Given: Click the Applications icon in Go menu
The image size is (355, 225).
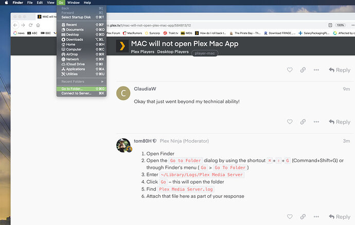Looking at the screenshot, I should [63, 69].
